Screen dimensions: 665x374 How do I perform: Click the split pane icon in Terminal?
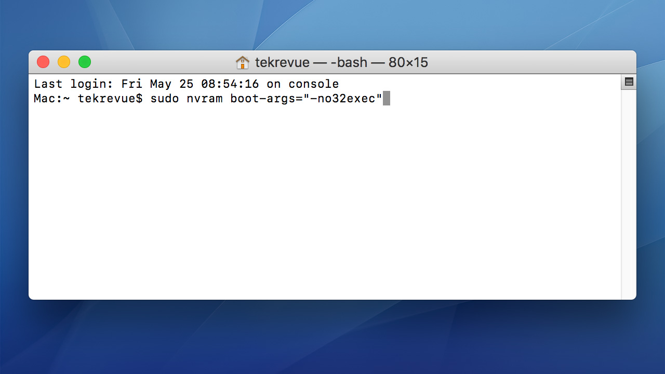coord(629,82)
